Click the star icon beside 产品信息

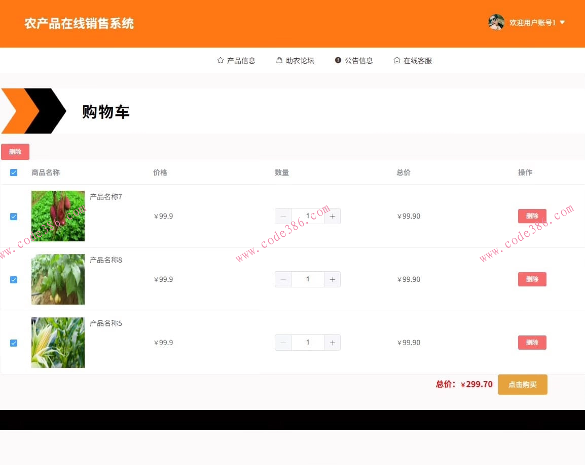click(220, 60)
